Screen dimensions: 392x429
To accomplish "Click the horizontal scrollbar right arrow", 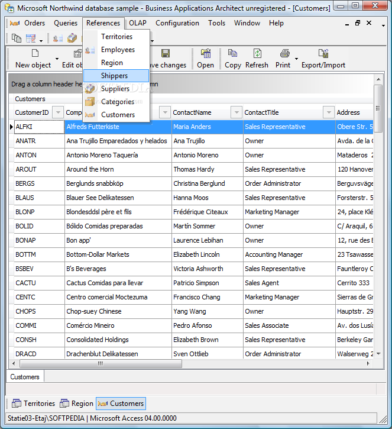I will click(368, 363).
